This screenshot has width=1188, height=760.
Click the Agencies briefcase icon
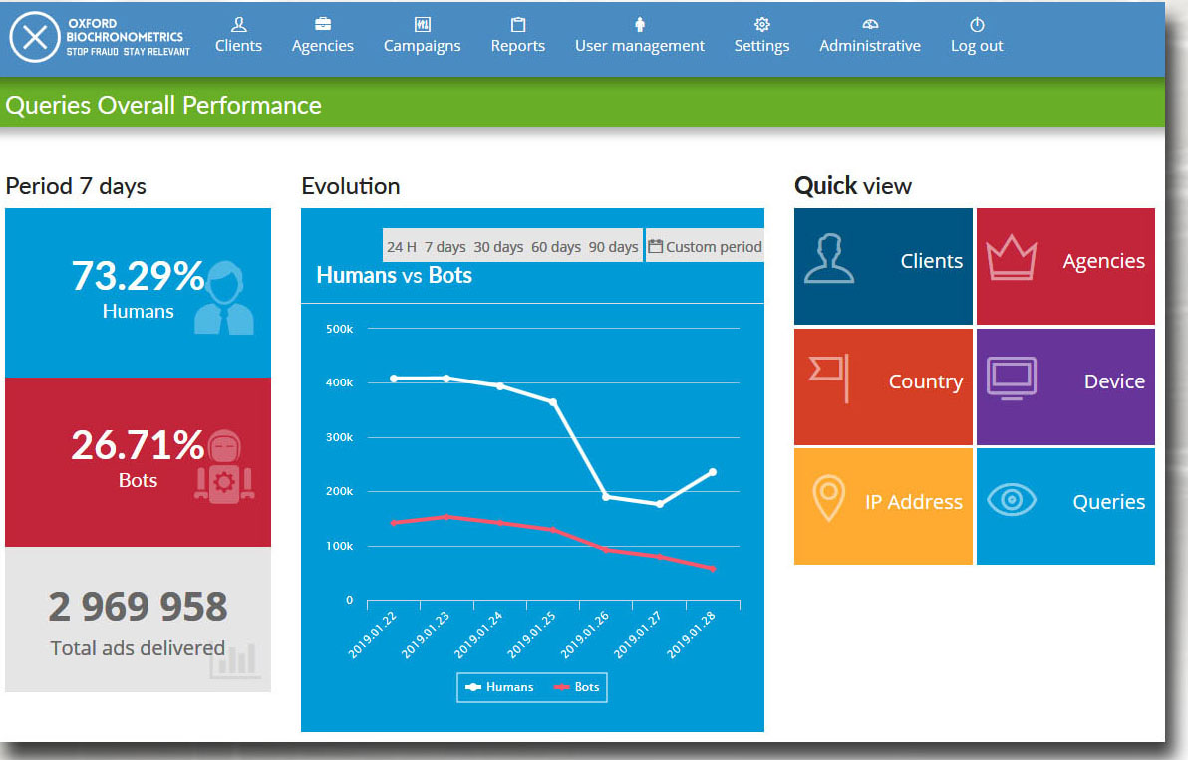coord(323,24)
